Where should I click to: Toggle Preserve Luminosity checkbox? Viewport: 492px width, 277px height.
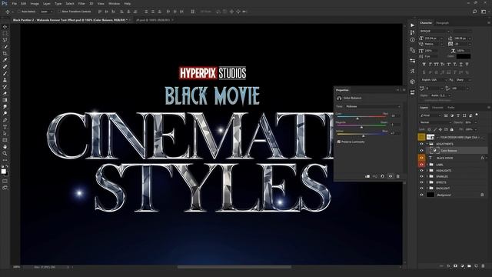coord(339,142)
